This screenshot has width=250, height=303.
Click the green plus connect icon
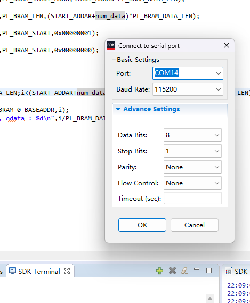[x=159, y=271]
